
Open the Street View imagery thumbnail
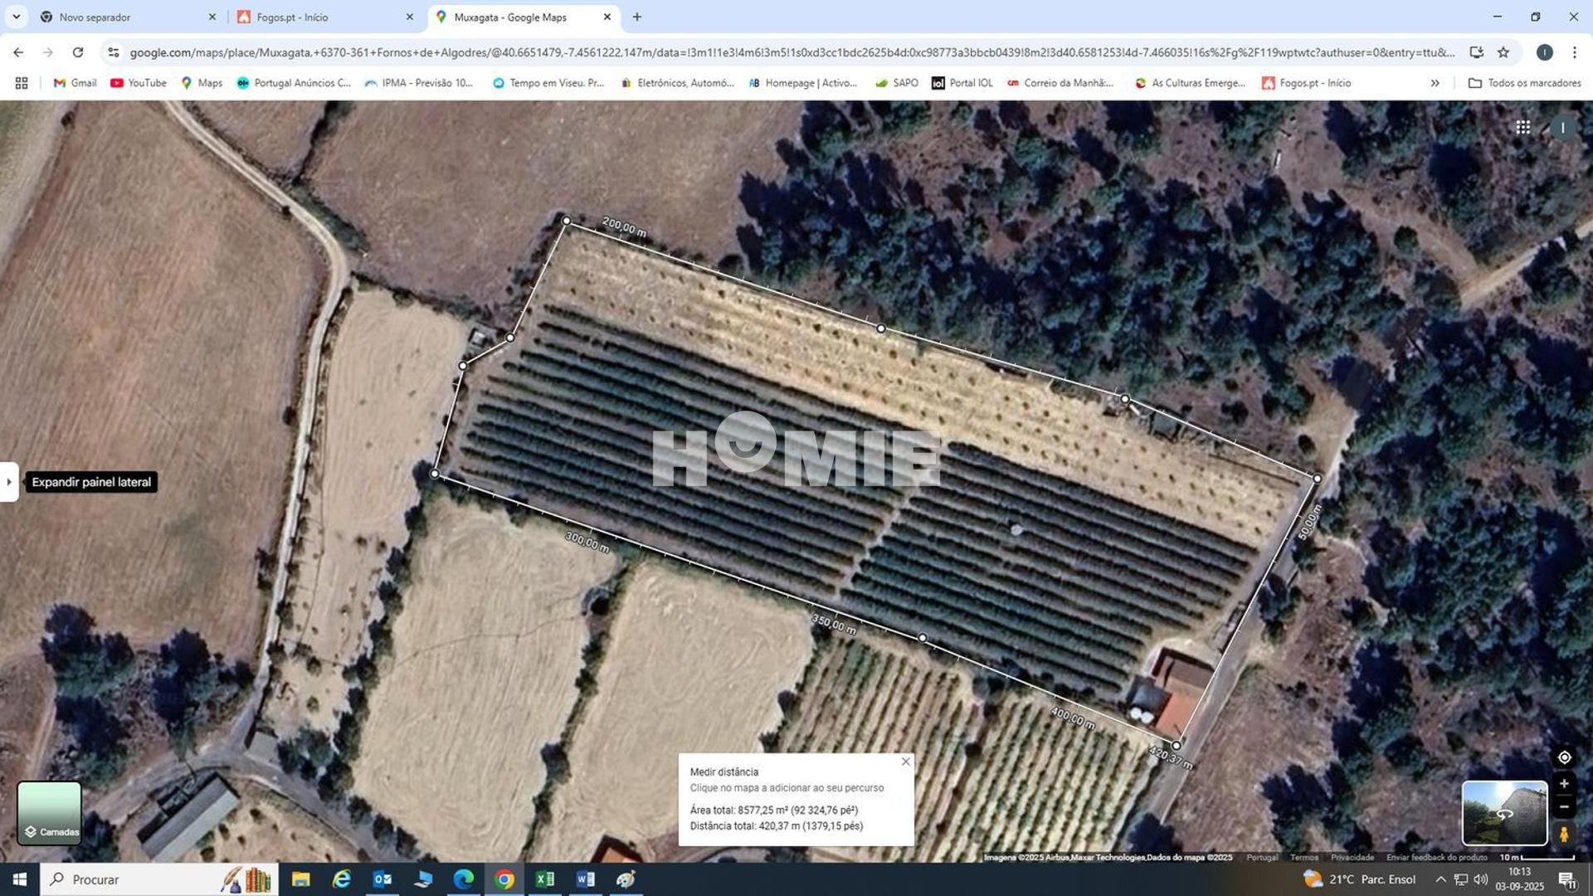[x=1504, y=813]
